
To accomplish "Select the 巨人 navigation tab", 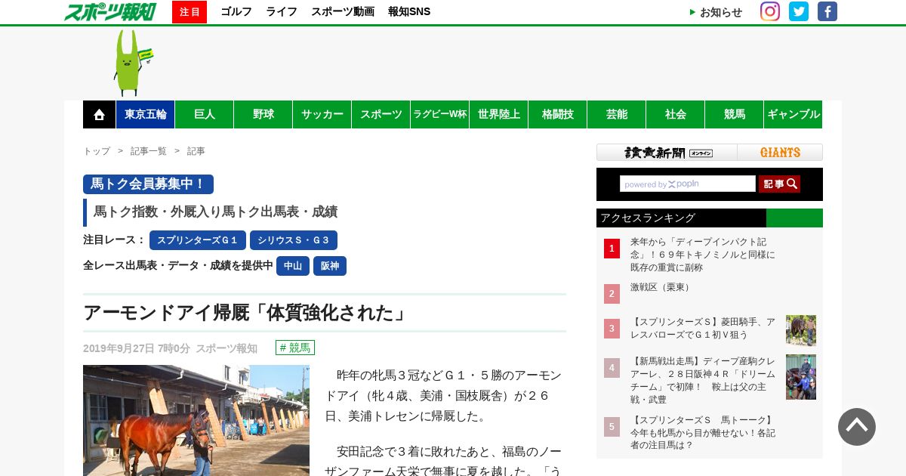I will 205,115.
